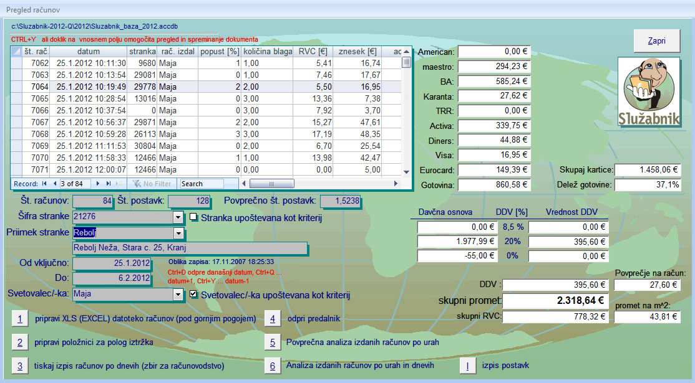Click the 'Od vključno' date field

[111, 263]
